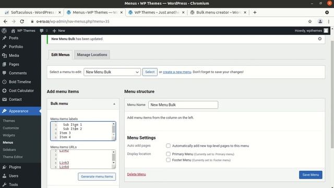Click Generate menu items button
Image resolution: width=334 pixels, height=188 pixels.
pos(97,177)
